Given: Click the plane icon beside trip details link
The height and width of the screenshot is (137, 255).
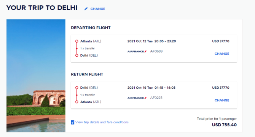Looking at the screenshot, I should pos(73,122).
